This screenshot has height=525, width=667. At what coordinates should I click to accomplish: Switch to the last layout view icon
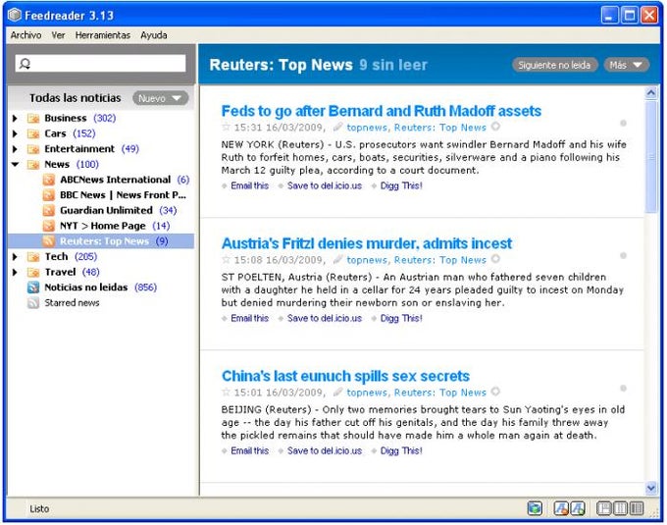point(637,508)
